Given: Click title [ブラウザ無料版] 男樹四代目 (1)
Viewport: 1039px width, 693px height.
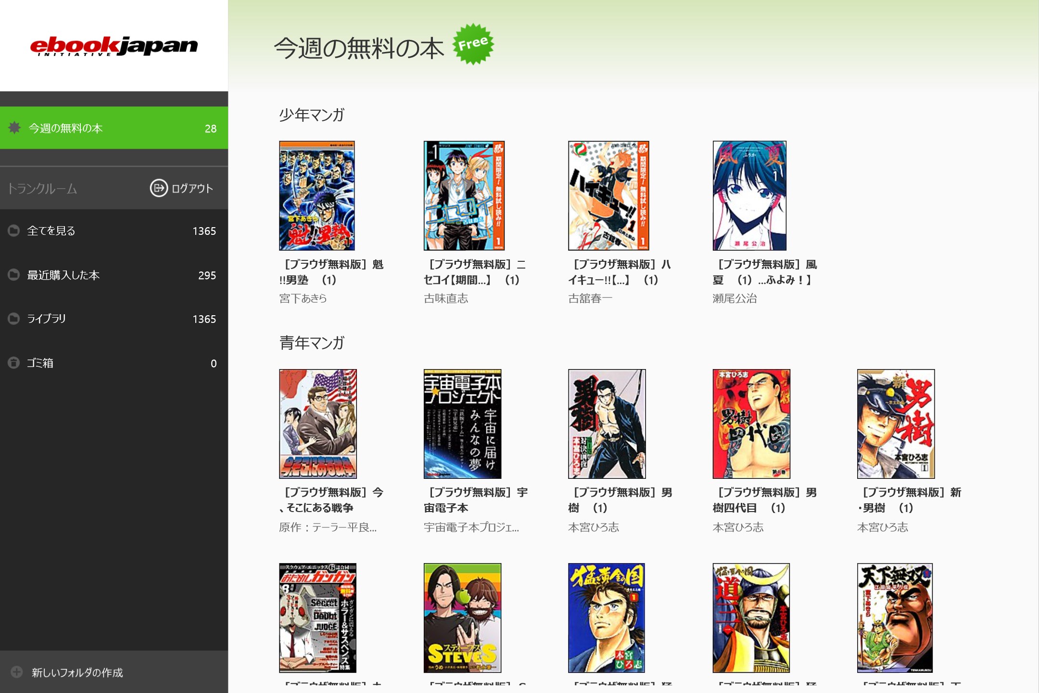Looking at the screenshot, I should [765, 500].
